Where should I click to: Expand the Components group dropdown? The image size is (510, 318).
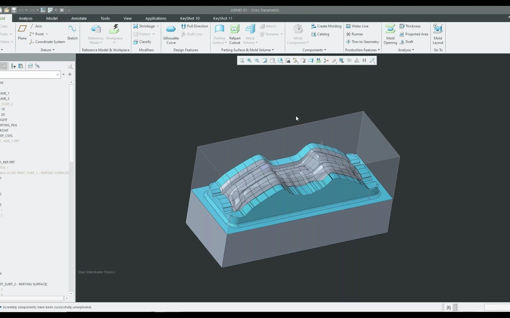pos(325,50)
